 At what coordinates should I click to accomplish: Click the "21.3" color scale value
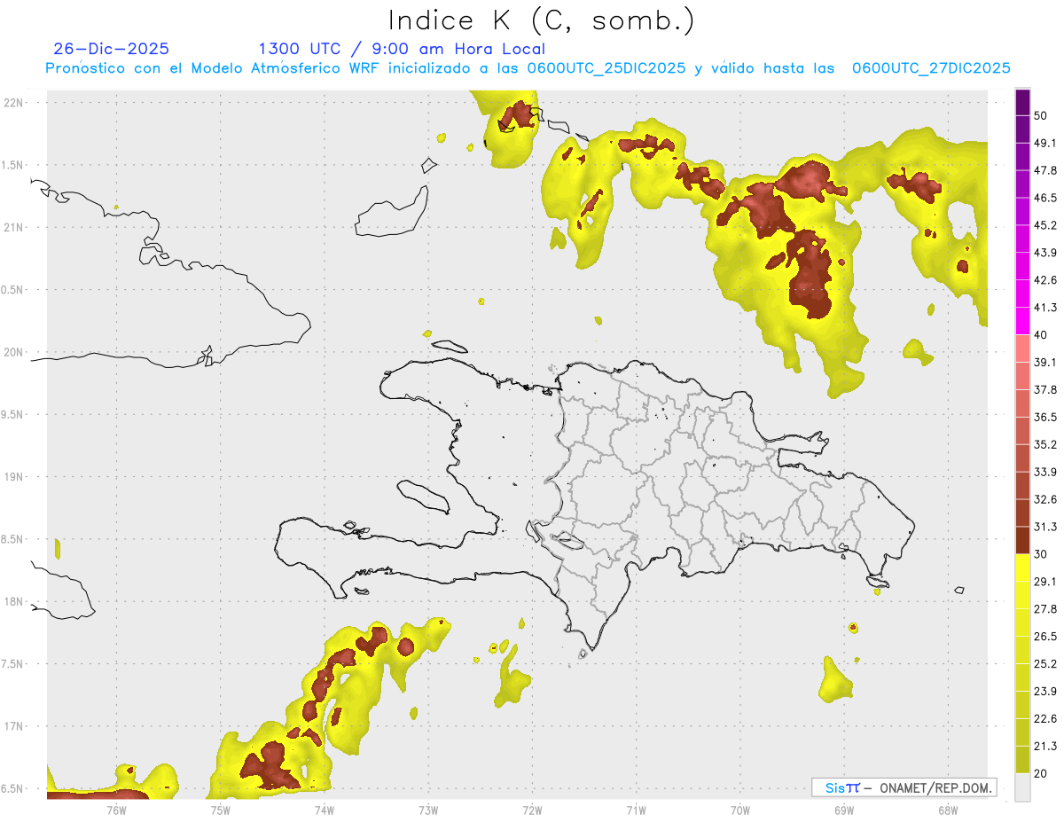[1045, 746]
